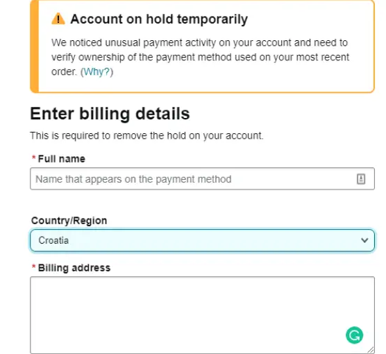Select the "Croatia" value text
Screen dimensions: 386x354
pyautogui.click(x=53, y=241)
